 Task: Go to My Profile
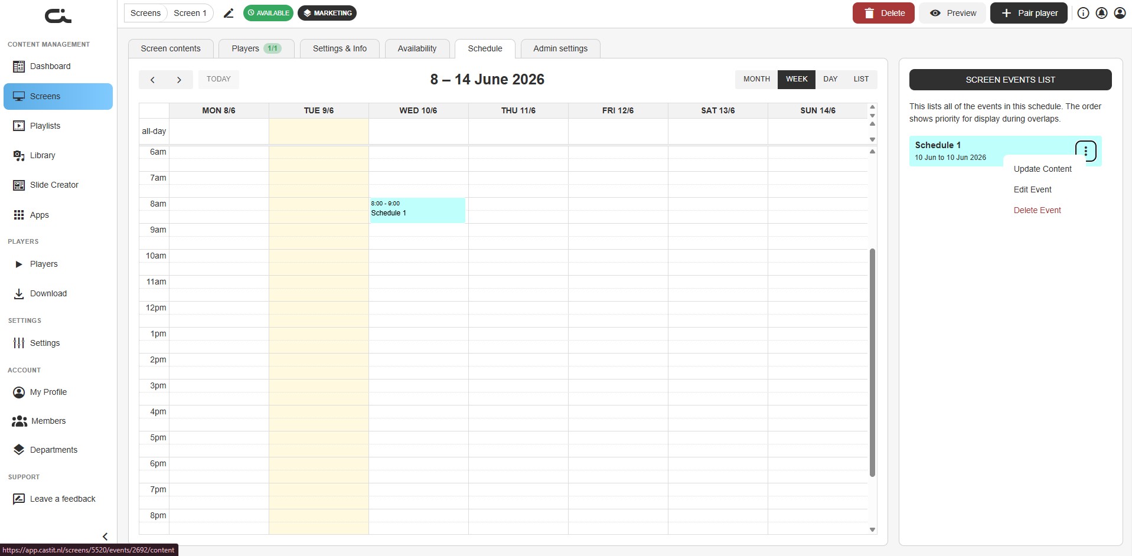click(58, 392)
